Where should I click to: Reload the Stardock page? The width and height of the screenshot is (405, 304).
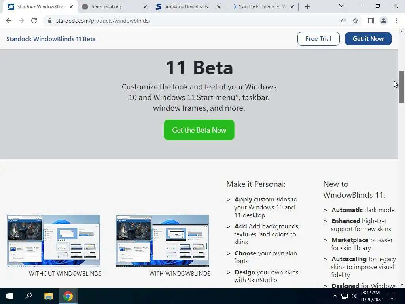tap(34, 21)
